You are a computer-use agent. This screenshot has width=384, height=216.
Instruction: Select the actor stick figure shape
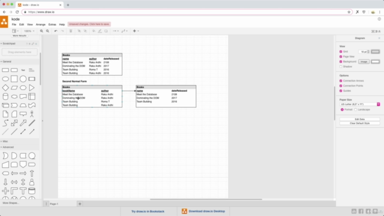click(x=32, y=114)
